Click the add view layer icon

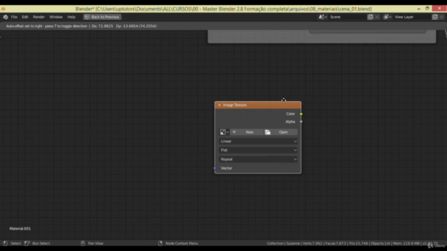(x=435, y=17)
